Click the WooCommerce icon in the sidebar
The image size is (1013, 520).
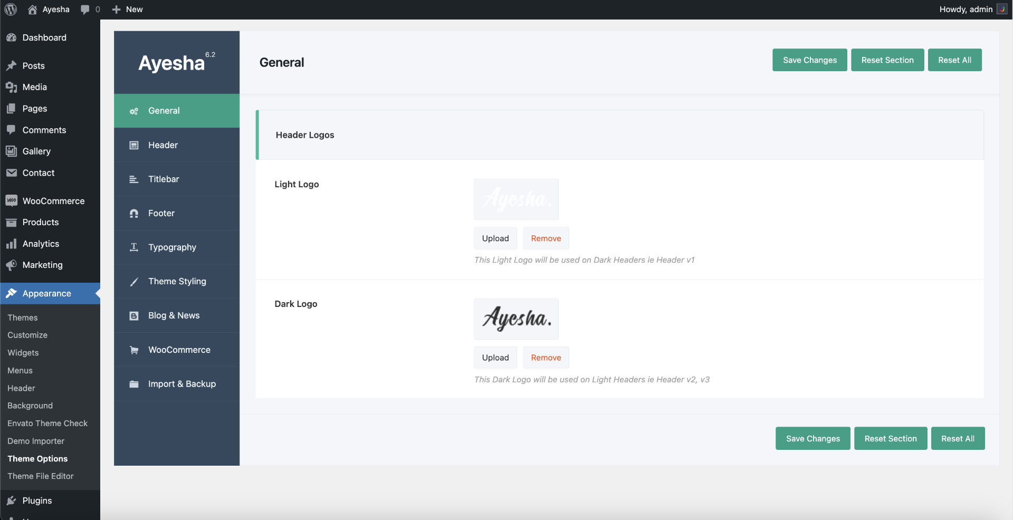pyautogui.click(x=11, y=200)
